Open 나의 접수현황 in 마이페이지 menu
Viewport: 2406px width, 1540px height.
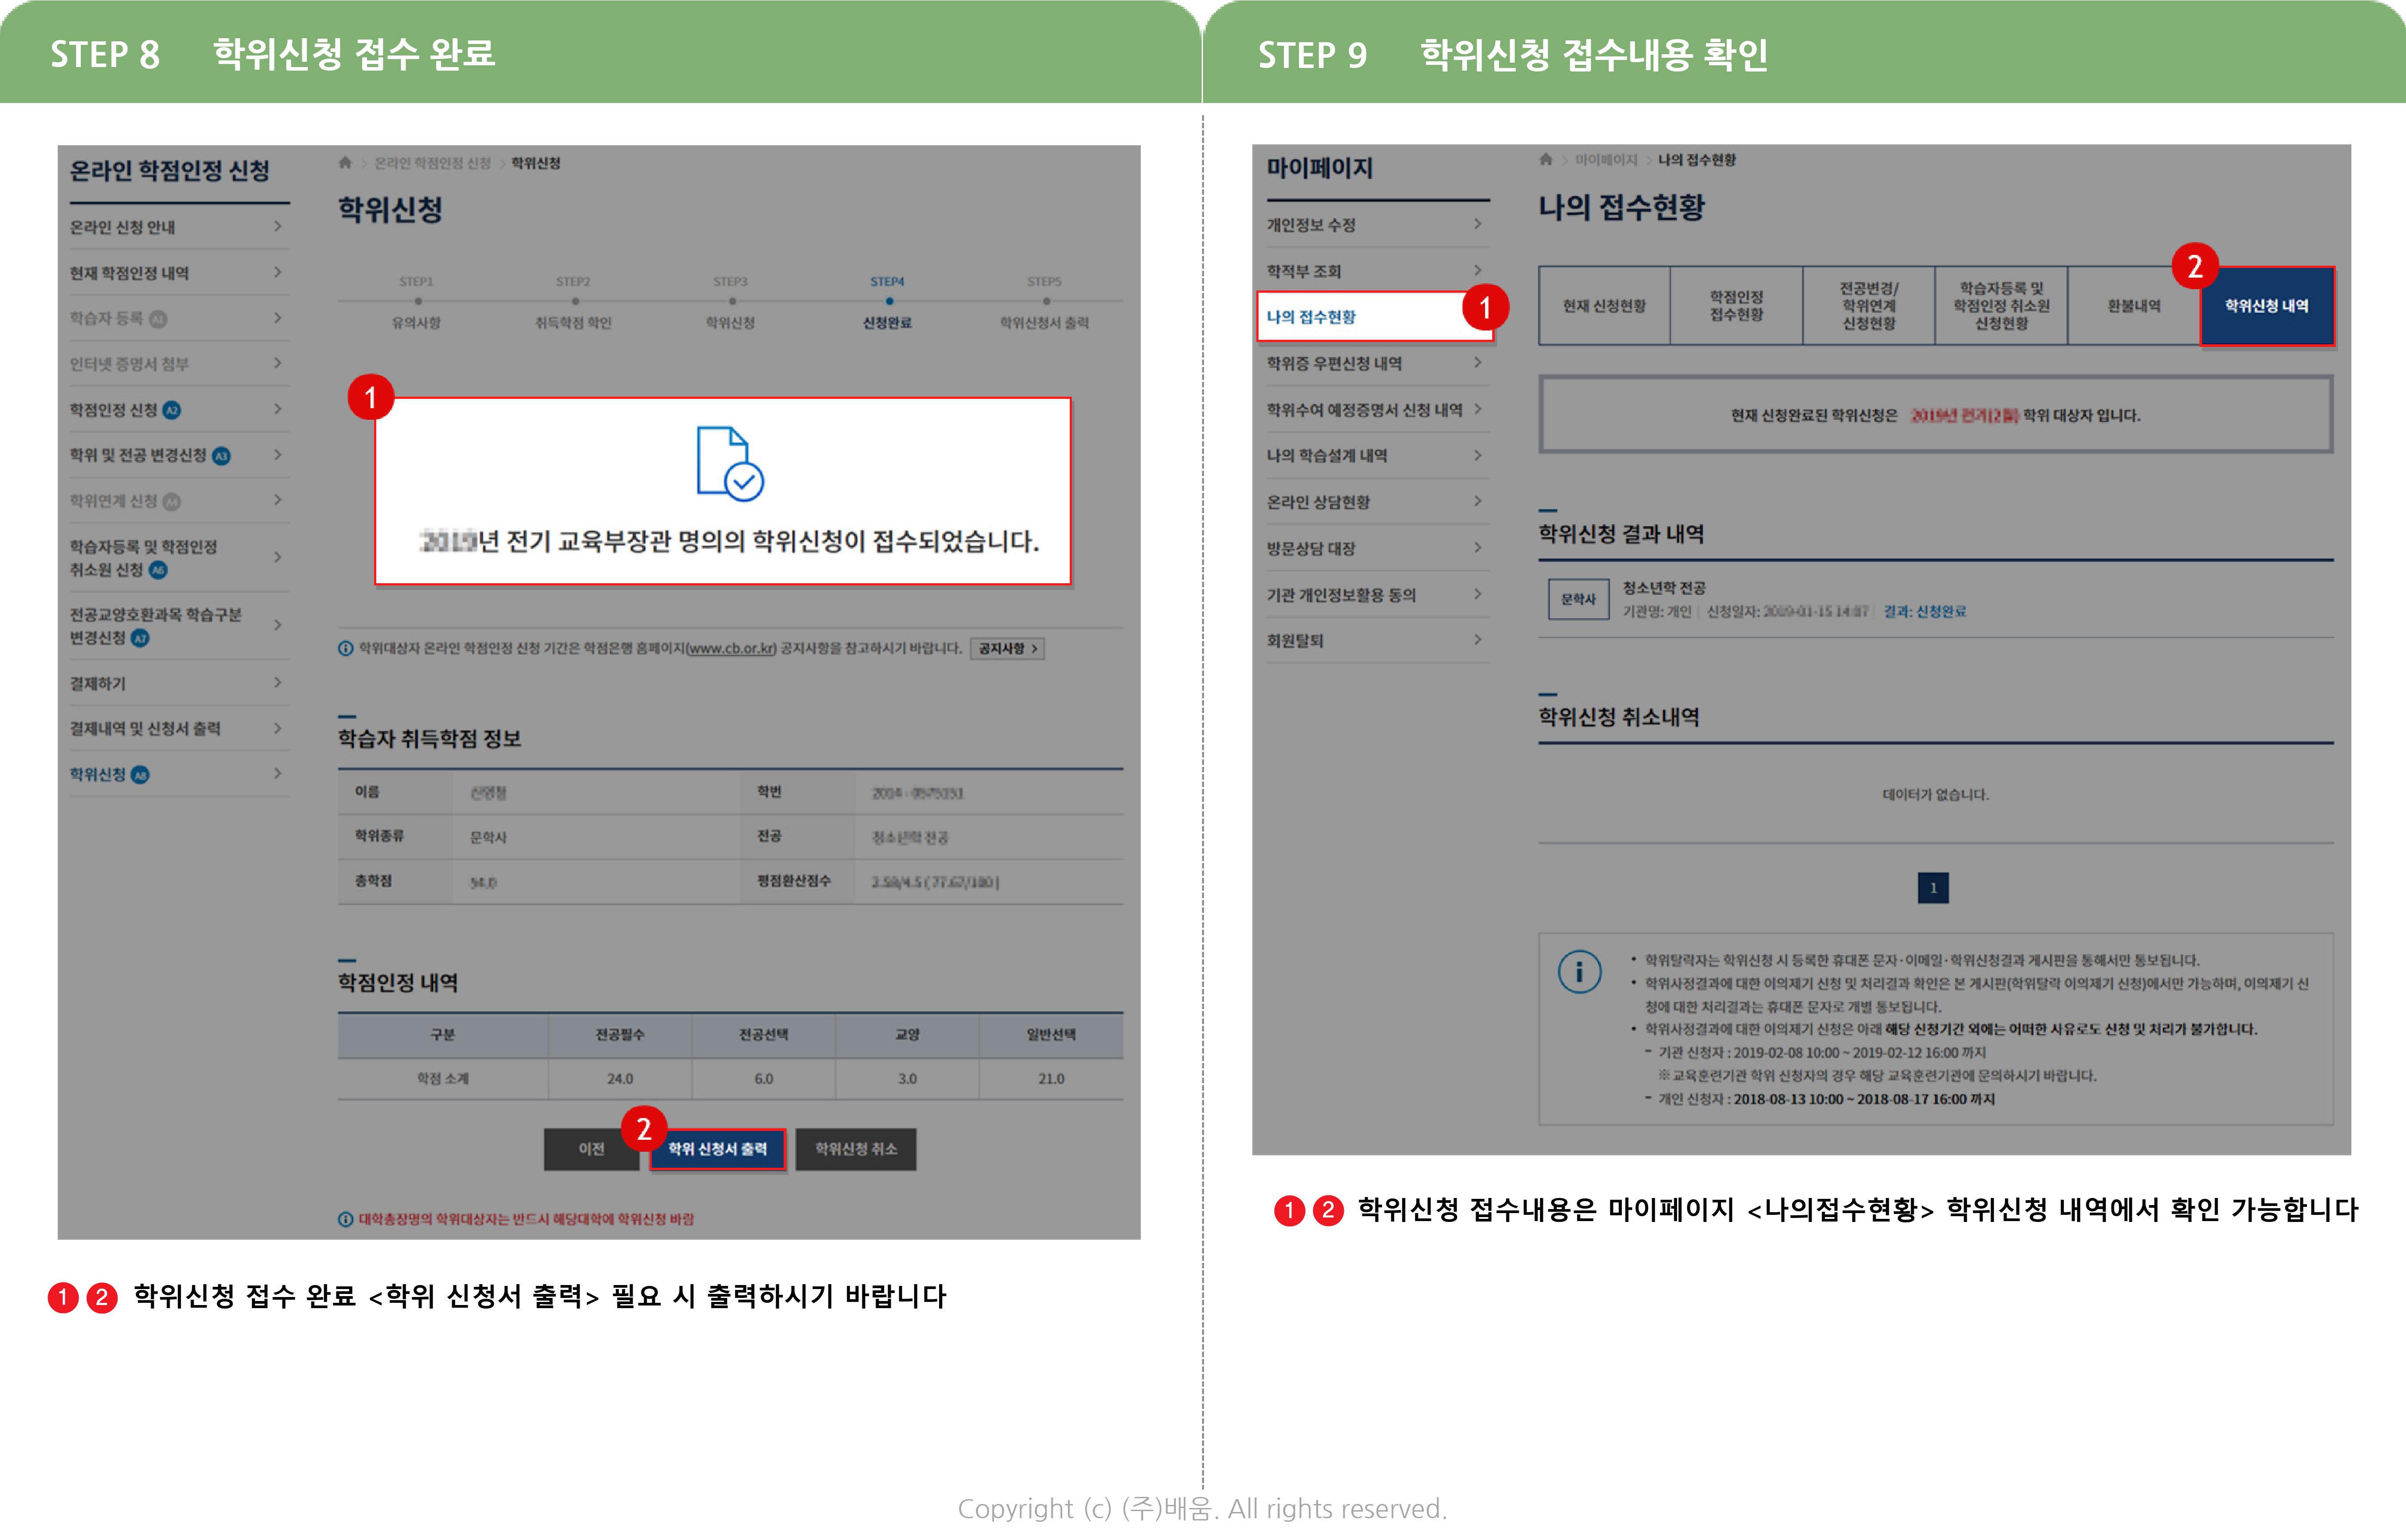tap(1374, 317)
